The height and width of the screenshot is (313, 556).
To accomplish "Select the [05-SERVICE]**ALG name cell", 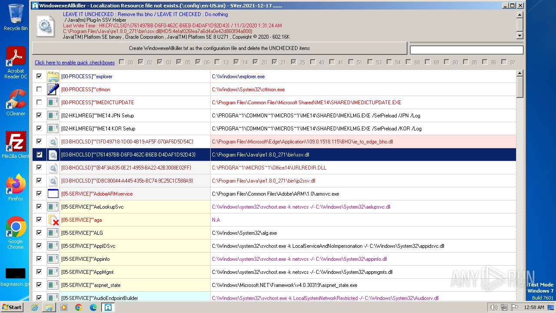I will pyautogui.click(x=135, y=233).
